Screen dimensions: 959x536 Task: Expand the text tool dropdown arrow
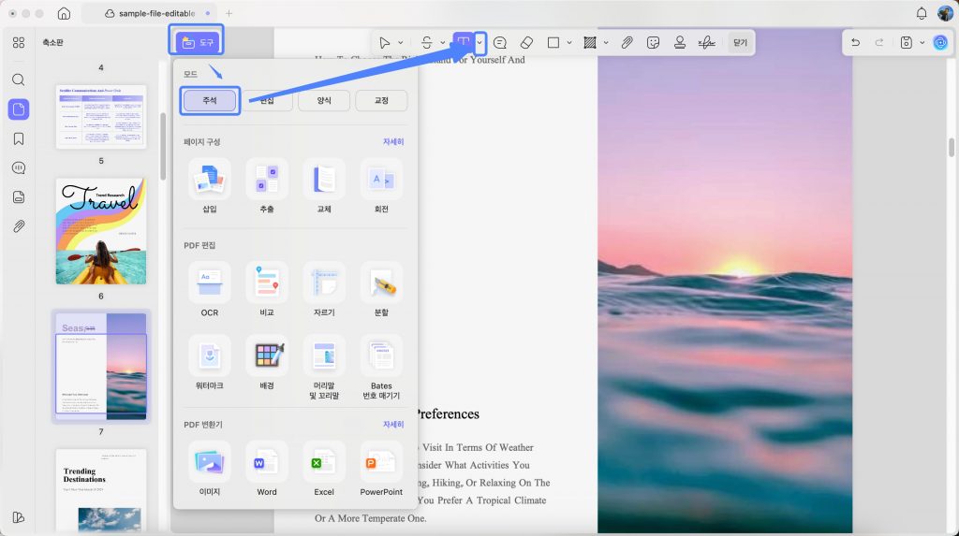[480, 43]
